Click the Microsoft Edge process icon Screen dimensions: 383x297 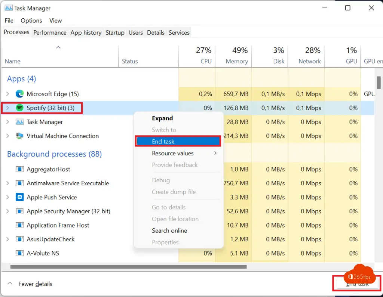pyautogui.click(x=19, y=94)
